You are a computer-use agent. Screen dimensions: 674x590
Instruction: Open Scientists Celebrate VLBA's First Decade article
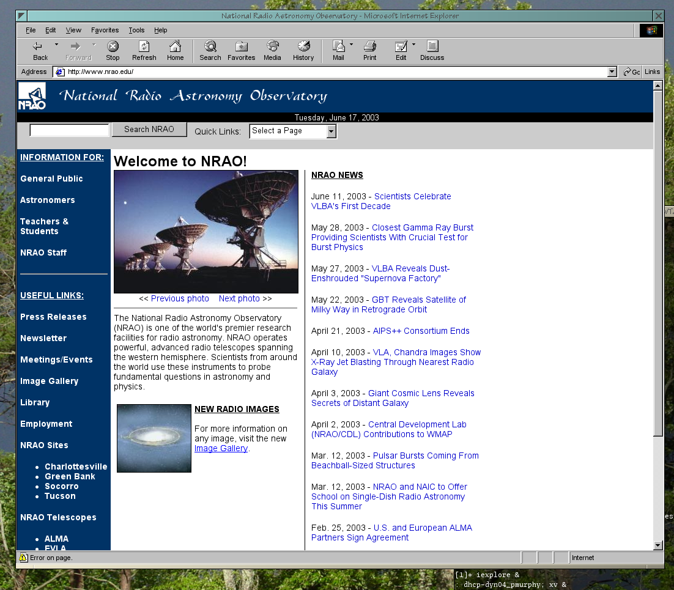(x=381, y=201)
